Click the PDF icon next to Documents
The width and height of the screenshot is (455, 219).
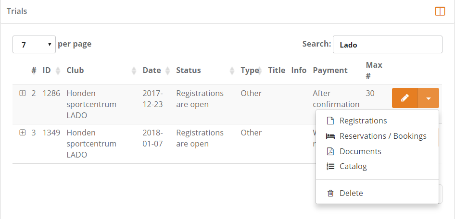pyautogui.click(x=330, y=152)
